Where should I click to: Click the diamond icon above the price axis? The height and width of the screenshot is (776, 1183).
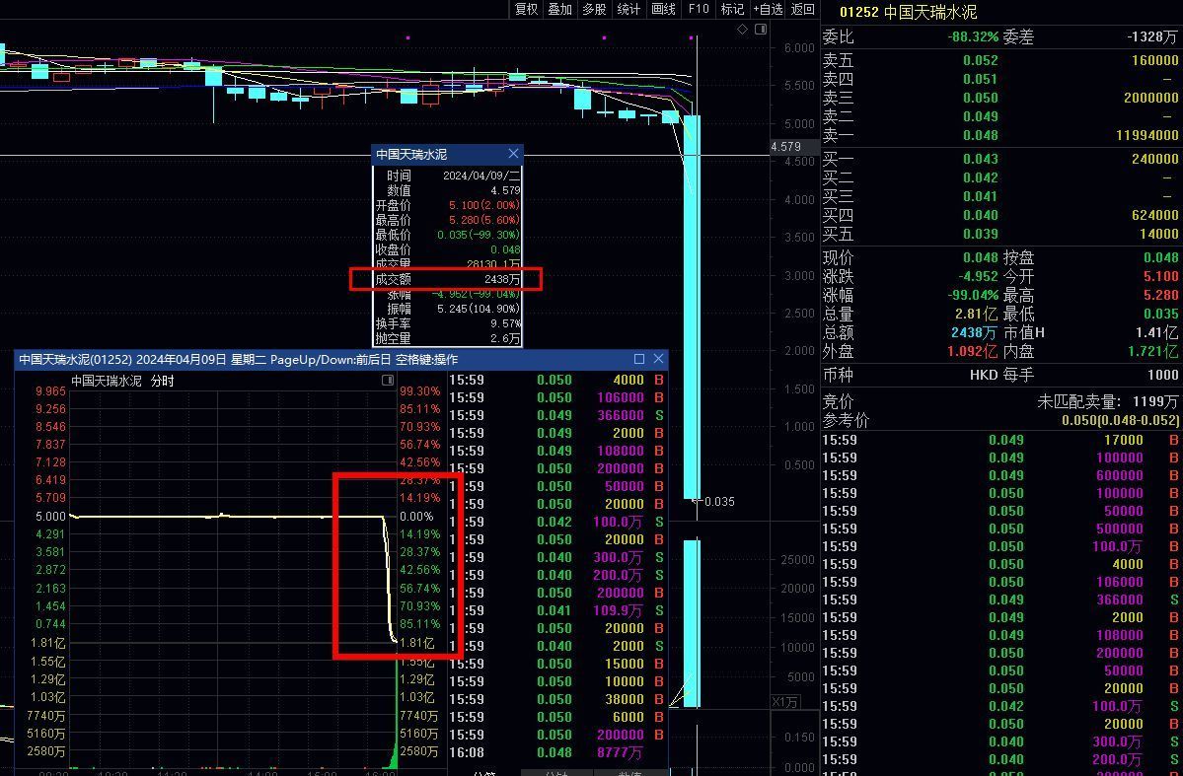coord(742,30)
